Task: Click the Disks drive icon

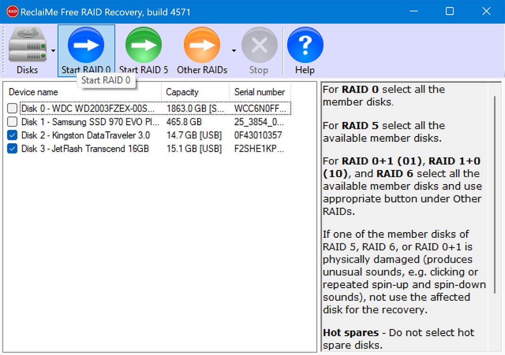Action: [27, 45]
